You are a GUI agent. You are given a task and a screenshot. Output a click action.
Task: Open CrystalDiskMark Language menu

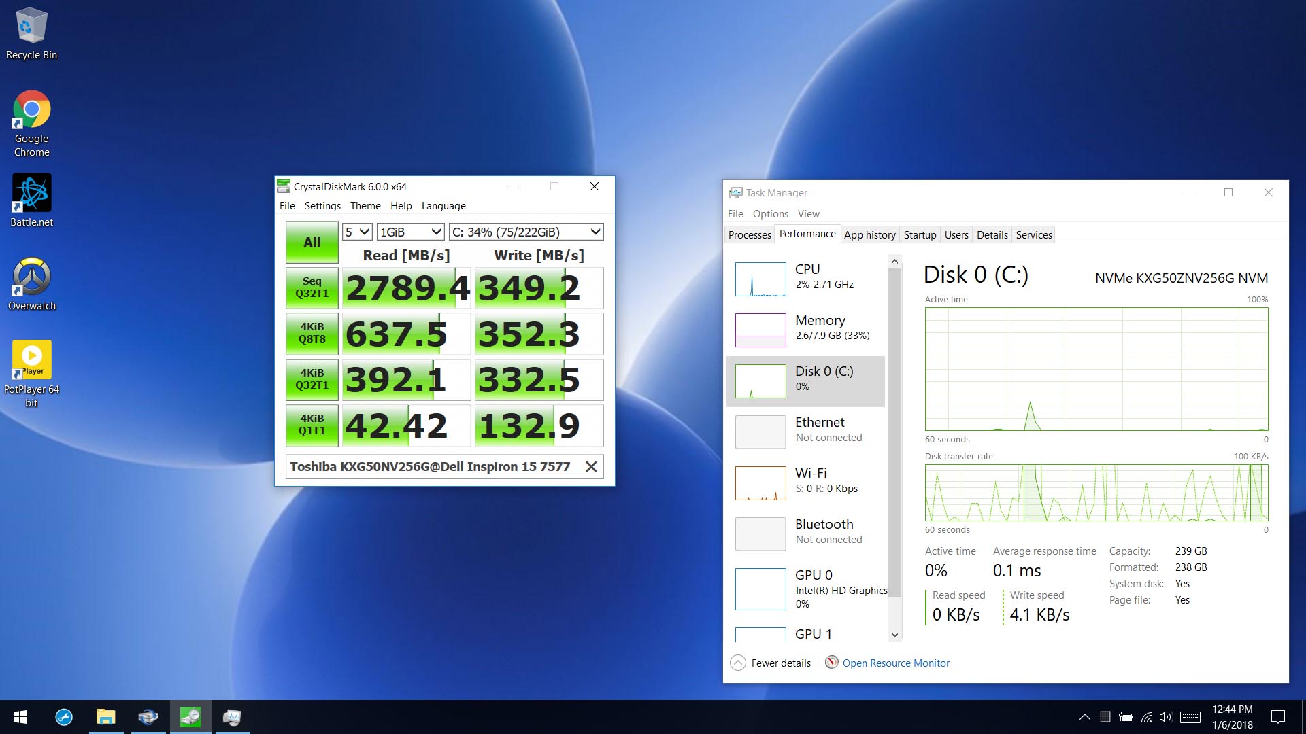point(443,206)
